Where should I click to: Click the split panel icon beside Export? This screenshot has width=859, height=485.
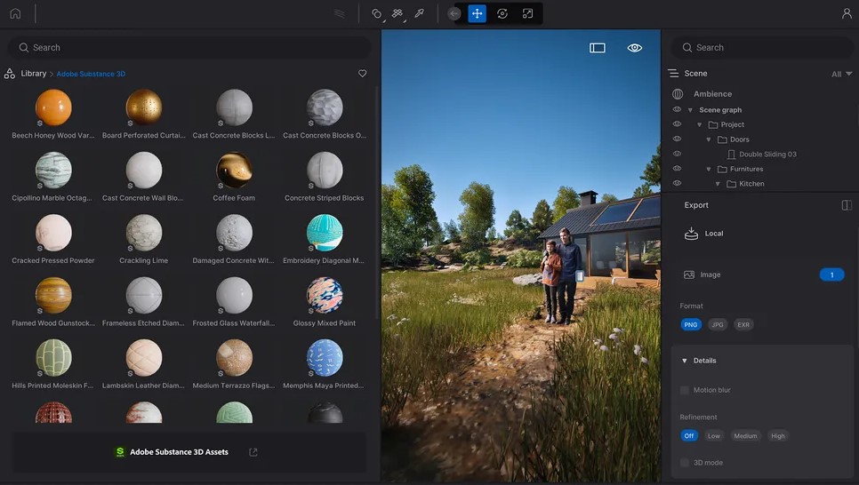[847, 205]
